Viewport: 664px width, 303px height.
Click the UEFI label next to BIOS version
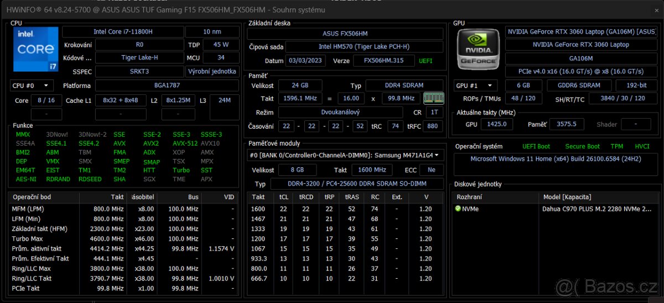pyautogui.click(x=426, y=61)
